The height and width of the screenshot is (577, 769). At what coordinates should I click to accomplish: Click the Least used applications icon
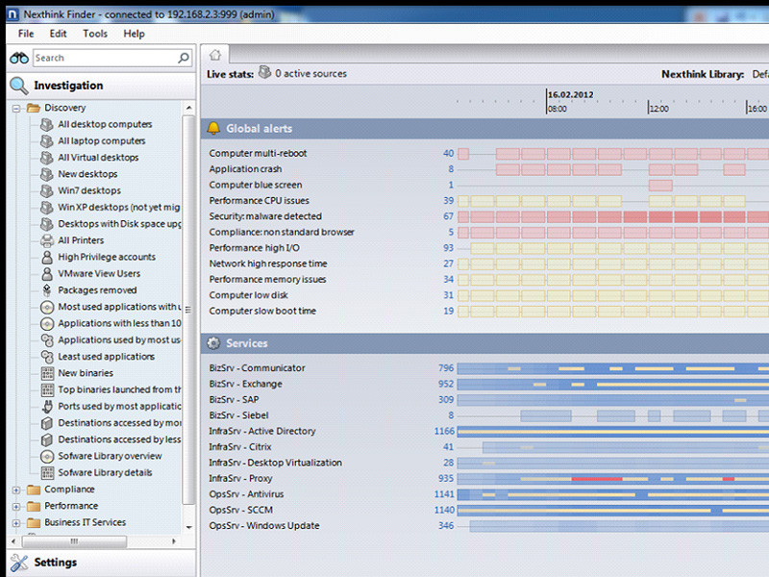coord(47,357)
